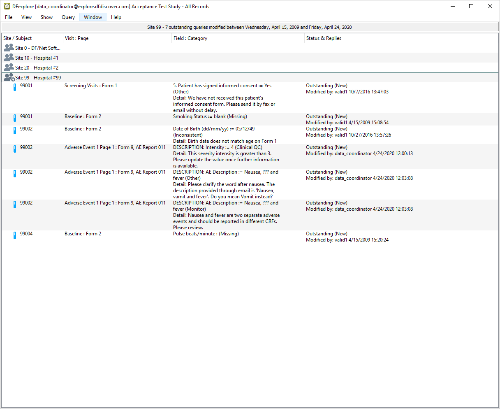
Task: Open the Query menu
Action: point(68,17)
